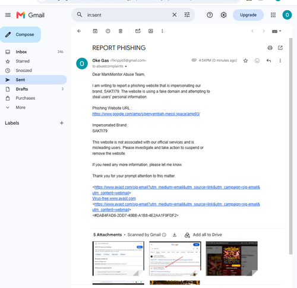Download all attachments

click(x=175, y=235)
